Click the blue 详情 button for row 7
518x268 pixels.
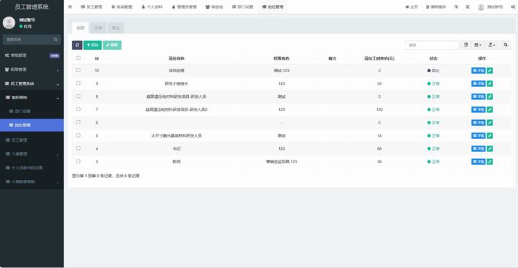click(x=478, y=110)
